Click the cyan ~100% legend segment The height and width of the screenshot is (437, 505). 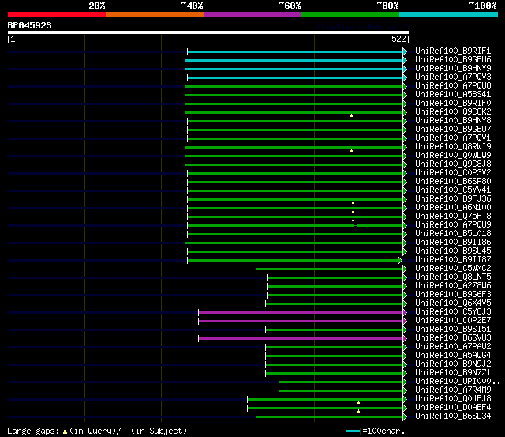pyautogui.click(x=448, y=14)
